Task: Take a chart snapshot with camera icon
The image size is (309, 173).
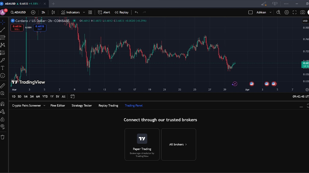Action: 302,12
